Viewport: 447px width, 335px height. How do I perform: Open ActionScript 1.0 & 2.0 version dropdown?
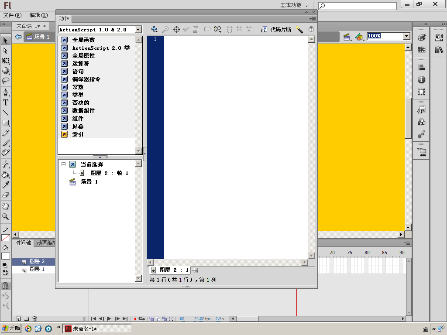pyautogui.click(x=138, y=30)
